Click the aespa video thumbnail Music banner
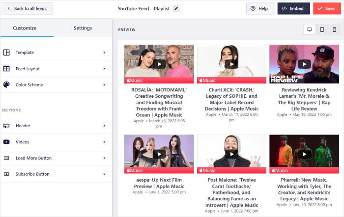The width and height of the screenshot is (344, 217). (x=159, y=170)
